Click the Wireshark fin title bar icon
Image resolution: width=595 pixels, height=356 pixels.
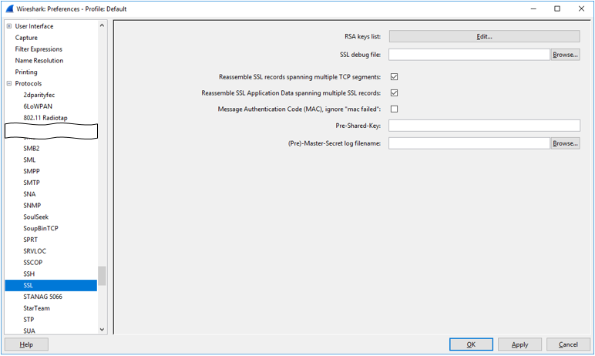tap(9, 8)
